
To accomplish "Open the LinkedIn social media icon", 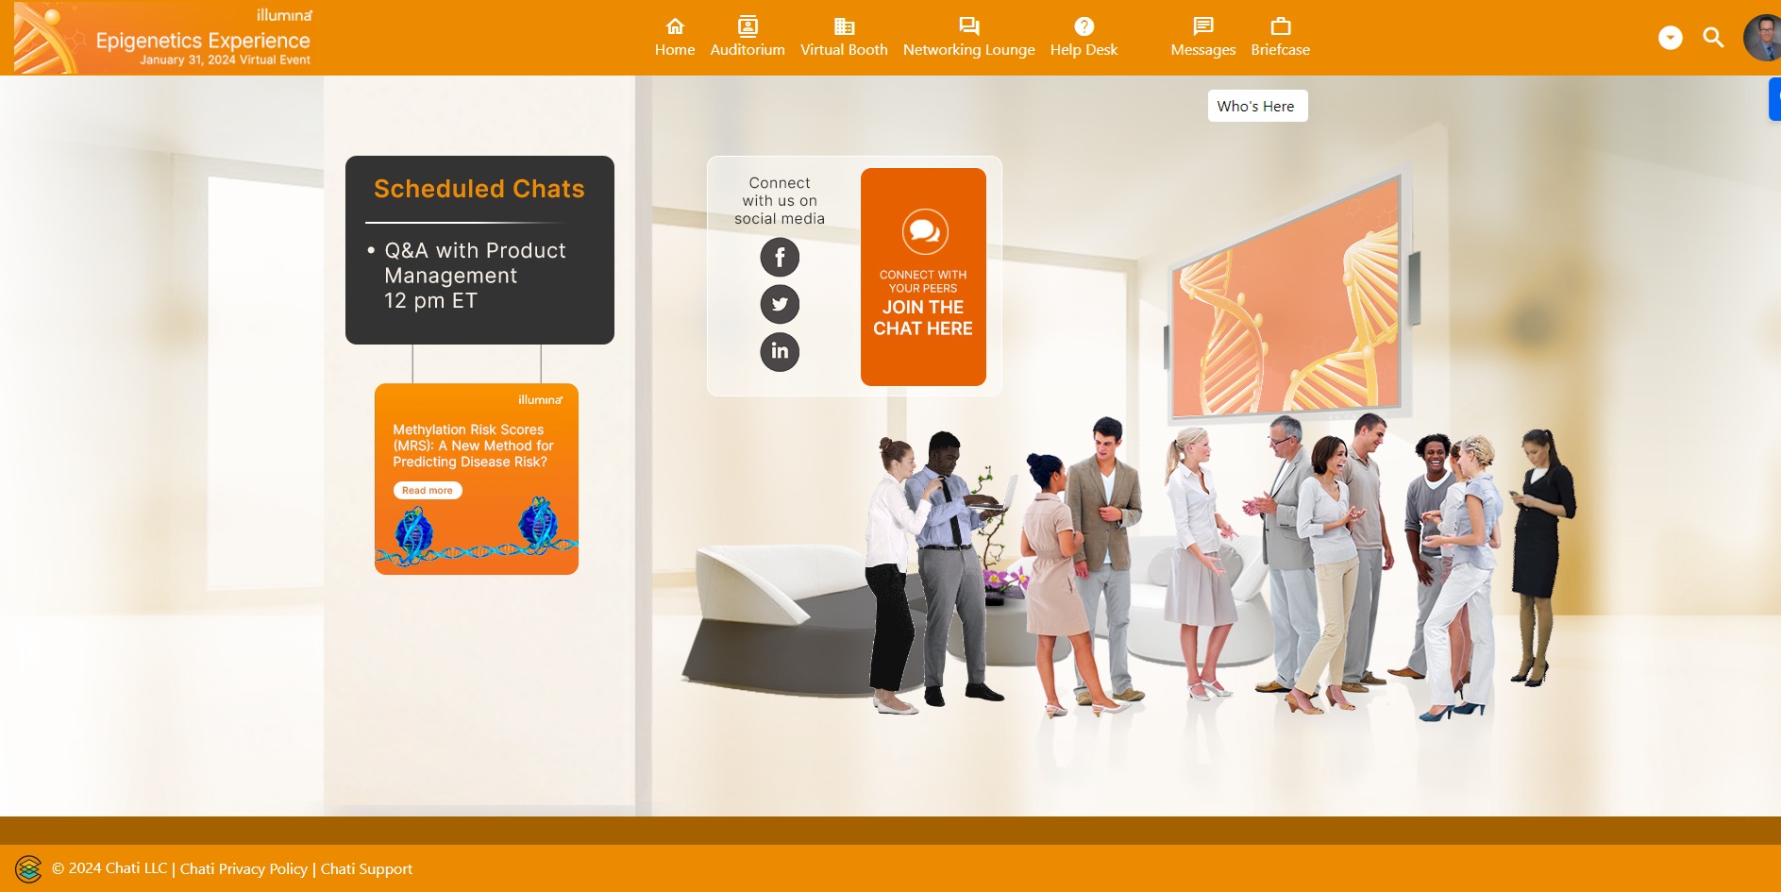I will [780, 352].
